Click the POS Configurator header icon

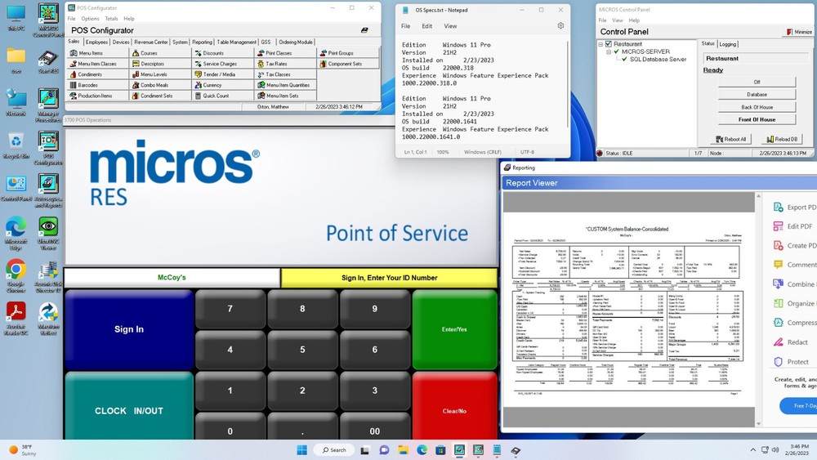pyautogui.click(x=364, y=30)
